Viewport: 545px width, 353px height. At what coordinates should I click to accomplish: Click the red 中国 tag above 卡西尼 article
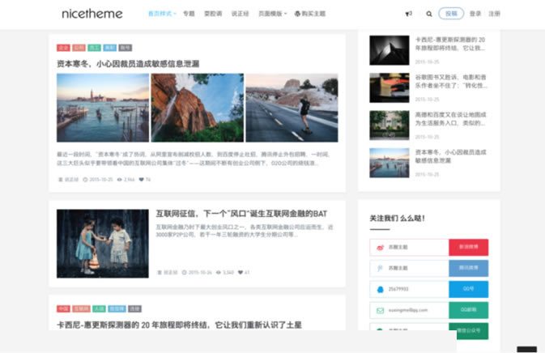click(x=63, y=309)
